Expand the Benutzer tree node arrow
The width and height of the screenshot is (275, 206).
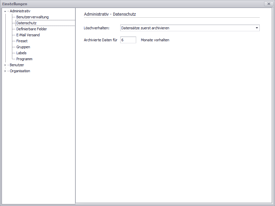(5, 65)
